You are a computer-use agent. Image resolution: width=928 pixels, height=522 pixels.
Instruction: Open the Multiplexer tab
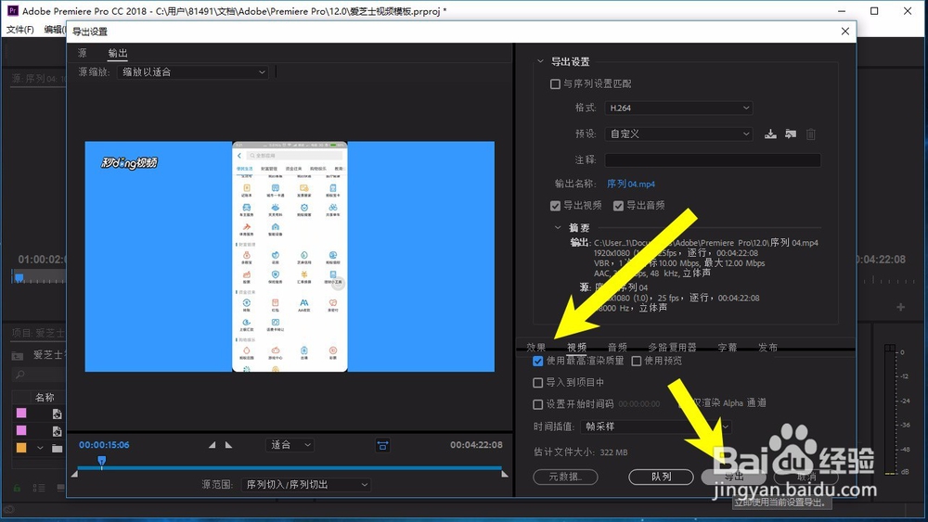point(672,347)
